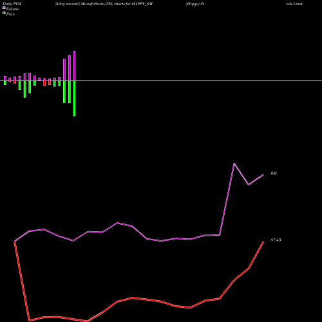The image size is (322, 322).
Task: Click the MunafaSutra charts for HAPPY_SM heading
Action: tap(104, 4)
